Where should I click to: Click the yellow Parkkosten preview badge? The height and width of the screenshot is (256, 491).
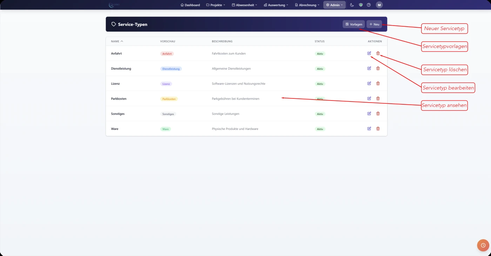point(169,99)
